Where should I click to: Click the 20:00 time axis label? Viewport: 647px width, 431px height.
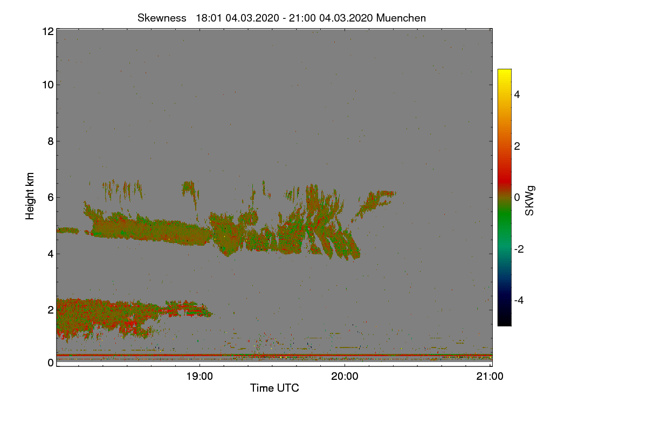[345, 377]
